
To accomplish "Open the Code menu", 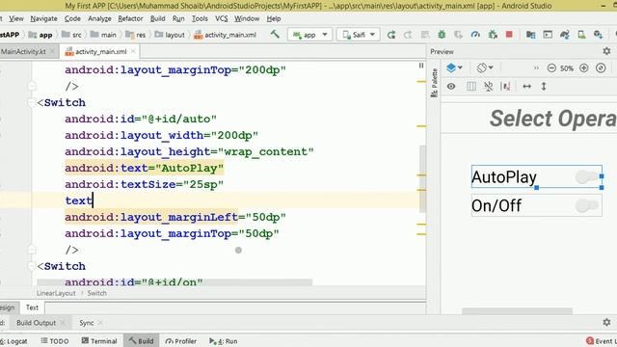I will (x=72, y=18).
